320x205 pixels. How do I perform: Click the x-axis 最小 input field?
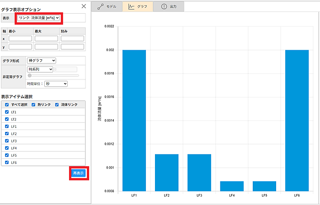[x=20, y=39]
